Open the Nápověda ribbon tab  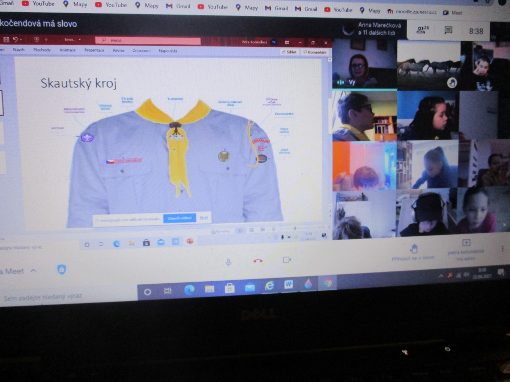[168, 51]
